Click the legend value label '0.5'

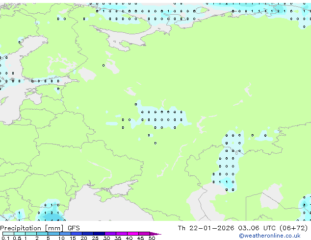click(17, 238)
